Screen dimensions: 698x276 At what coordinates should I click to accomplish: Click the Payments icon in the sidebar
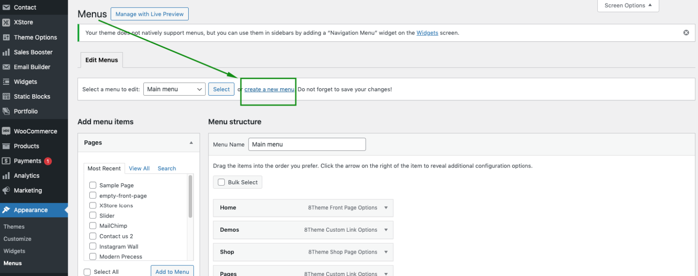click(6, 161)
